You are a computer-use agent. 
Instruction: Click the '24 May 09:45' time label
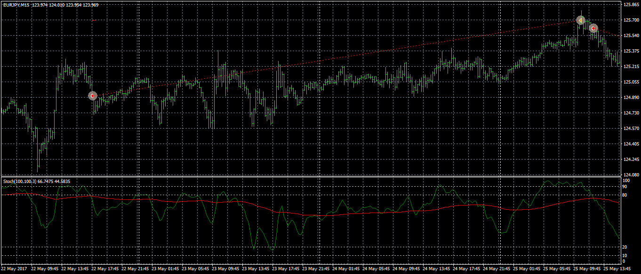click(407, 269)
